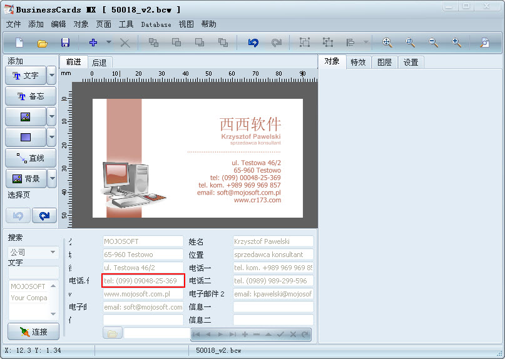Switch to the 图层 layers tab
The image size is (505, 359).
pos(384,62)
